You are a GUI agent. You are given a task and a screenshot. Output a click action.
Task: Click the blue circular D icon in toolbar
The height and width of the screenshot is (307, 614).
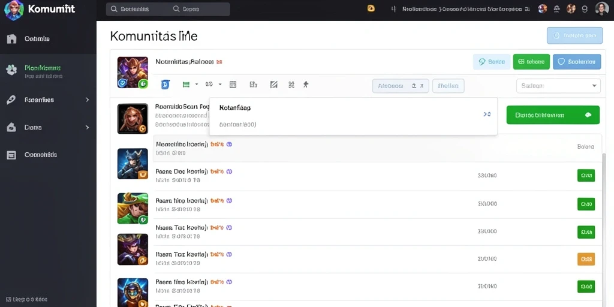tap(165, 84)
